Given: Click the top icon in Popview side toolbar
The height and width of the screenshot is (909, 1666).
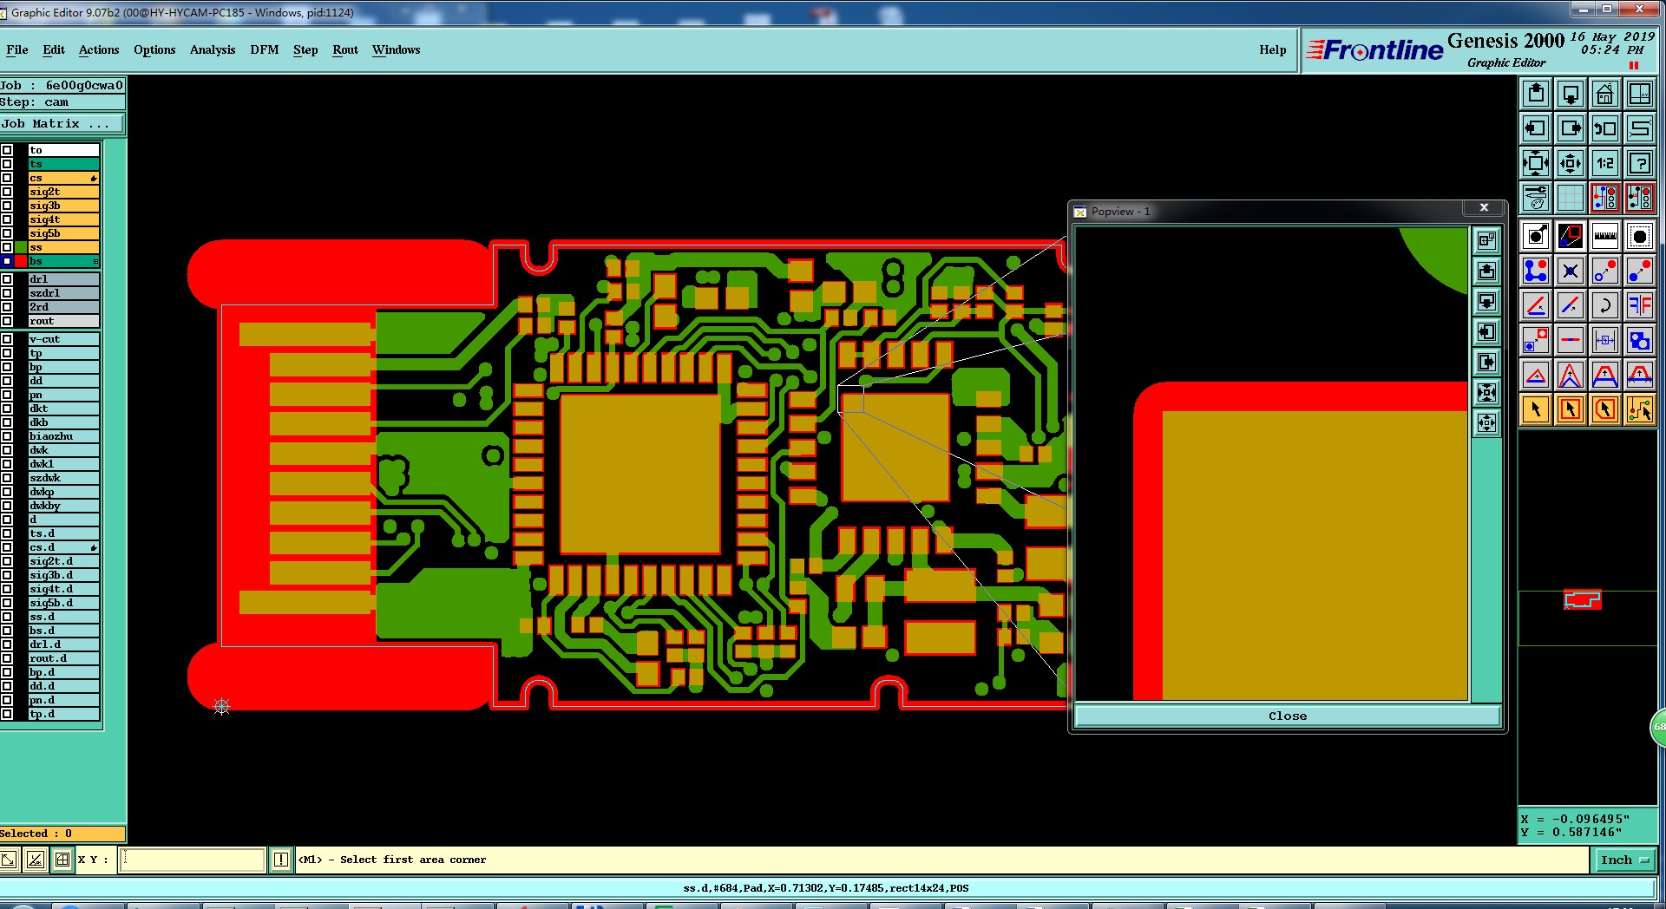Looking at the screenshot, I should [x=1487, y=240].
